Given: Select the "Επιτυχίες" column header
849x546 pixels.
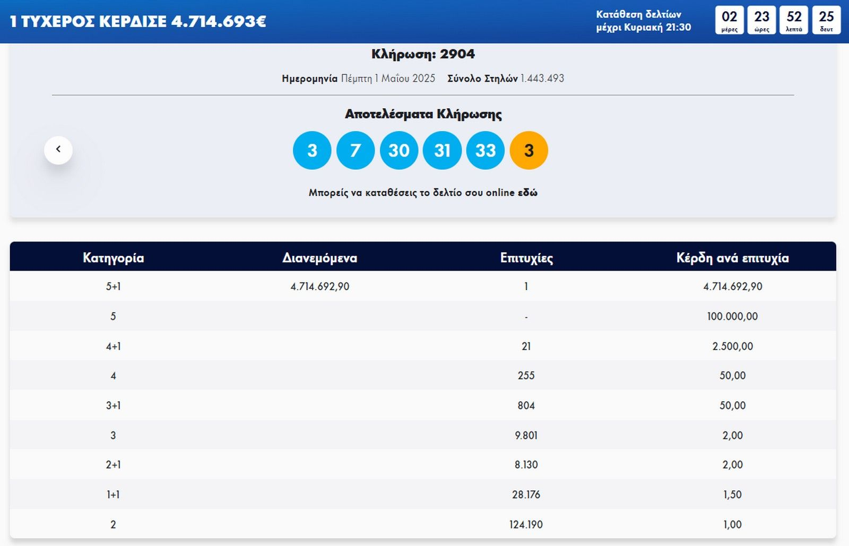Looking at the screenshot, I should (526, 258).
